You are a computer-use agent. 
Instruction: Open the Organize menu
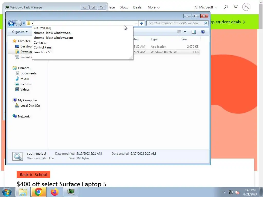pos(20,32)
